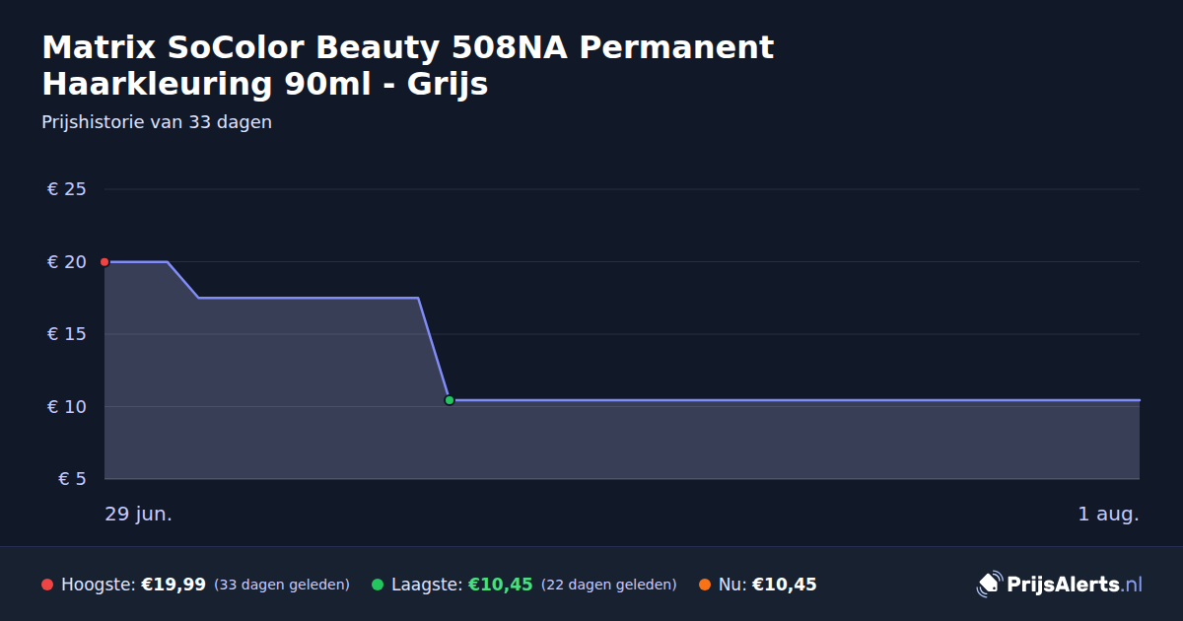
Task: Select the Matrix SoColor Beauty product title
Action: [x=408, y=66]
